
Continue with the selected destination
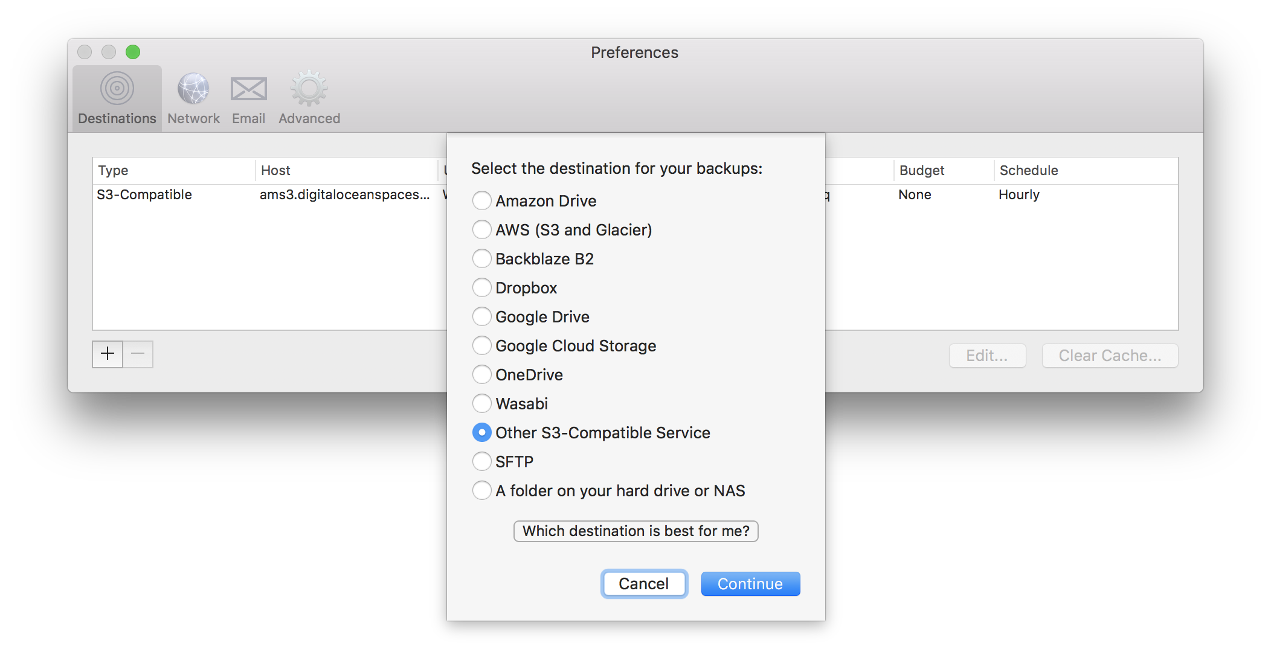(750, 584)
